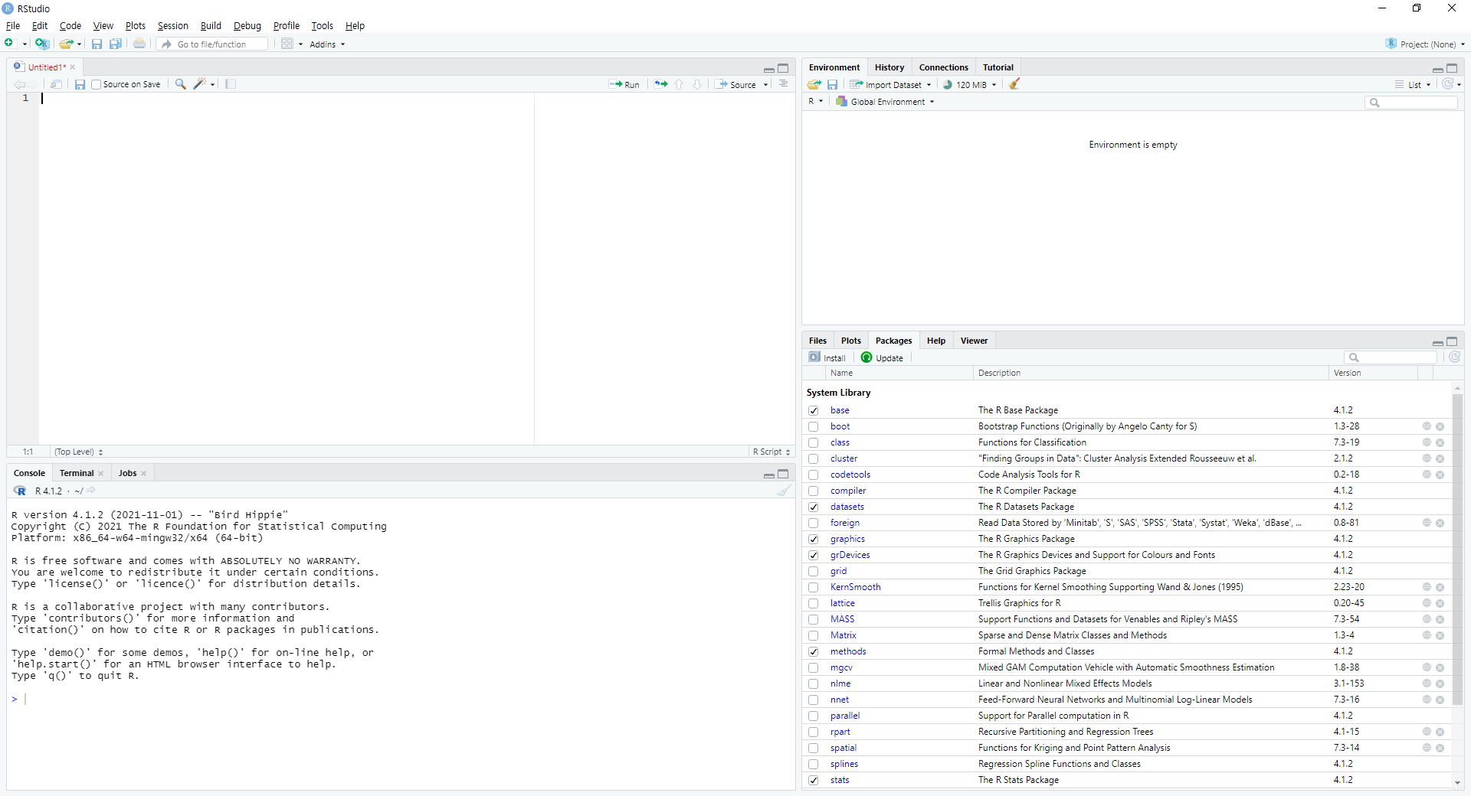Viewport: 1471px width, 796px height.
Task: Refresh the environment pane icon
Action: 1448,84
